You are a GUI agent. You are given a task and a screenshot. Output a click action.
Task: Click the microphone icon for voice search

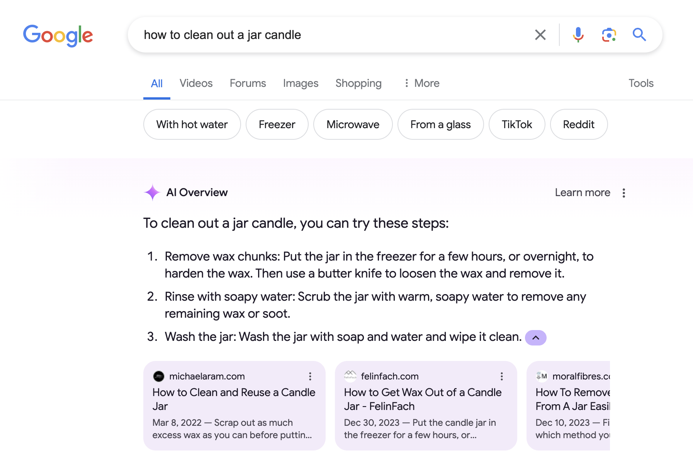(578, 35)
